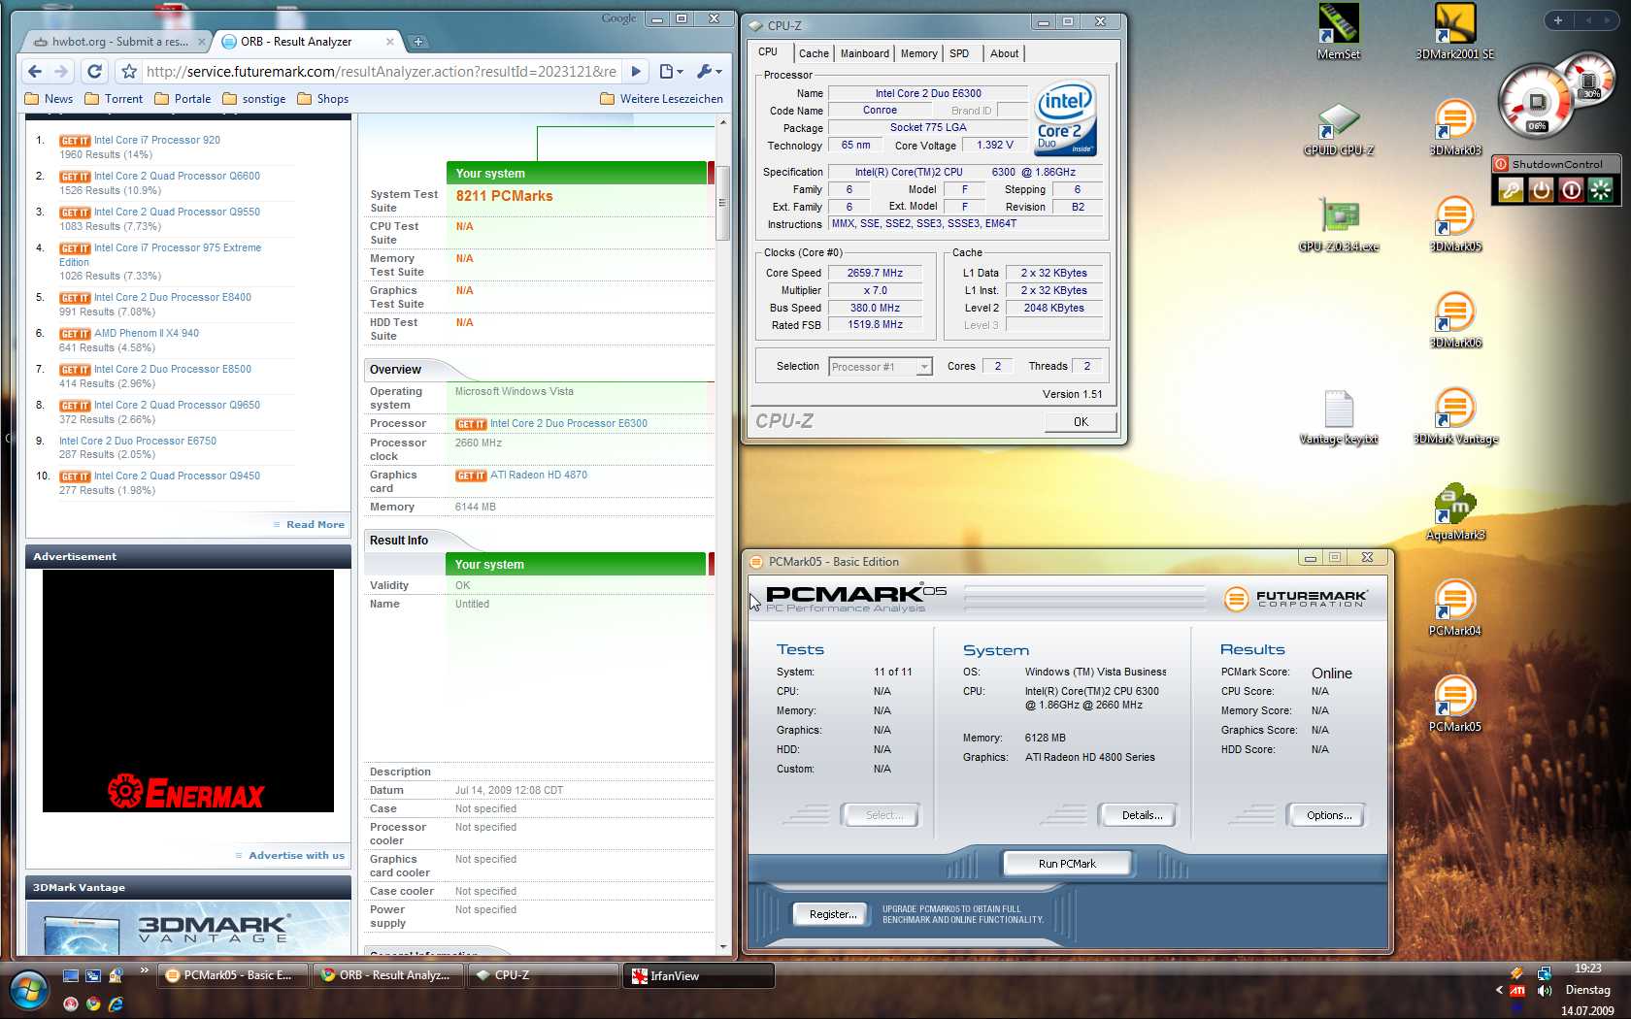Click the Enermax advertisement banner
Viewport: 1631px width, 1019px height.
tap(188, 691)
